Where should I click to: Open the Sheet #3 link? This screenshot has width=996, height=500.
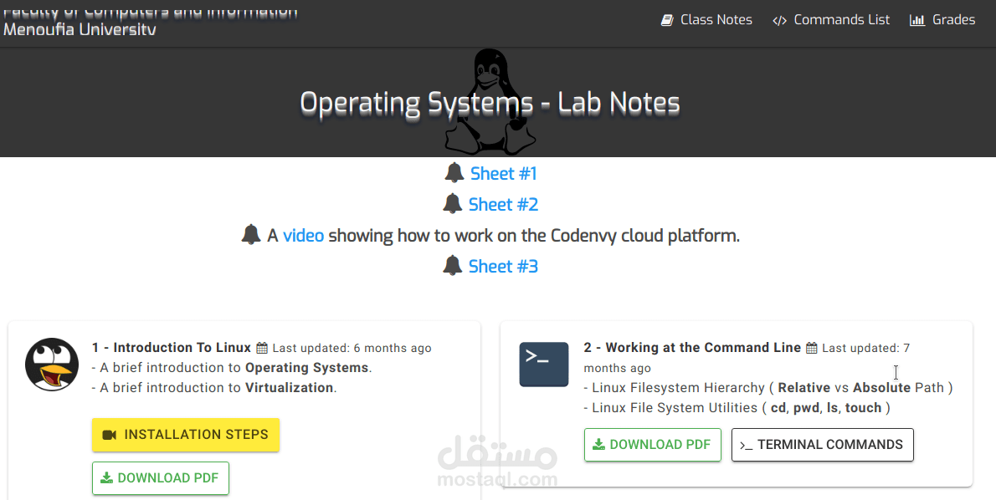pyautogui.click(x=503, y=266)
